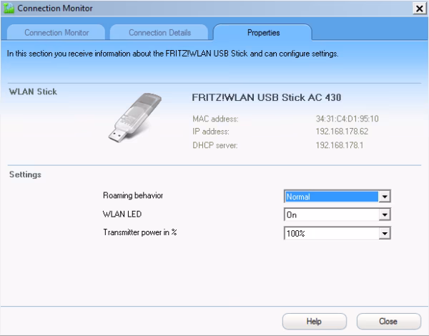Open the Roaming behavior dropdown arrow
The height and width of the screenshot is (336, 429).
point(385,197)
